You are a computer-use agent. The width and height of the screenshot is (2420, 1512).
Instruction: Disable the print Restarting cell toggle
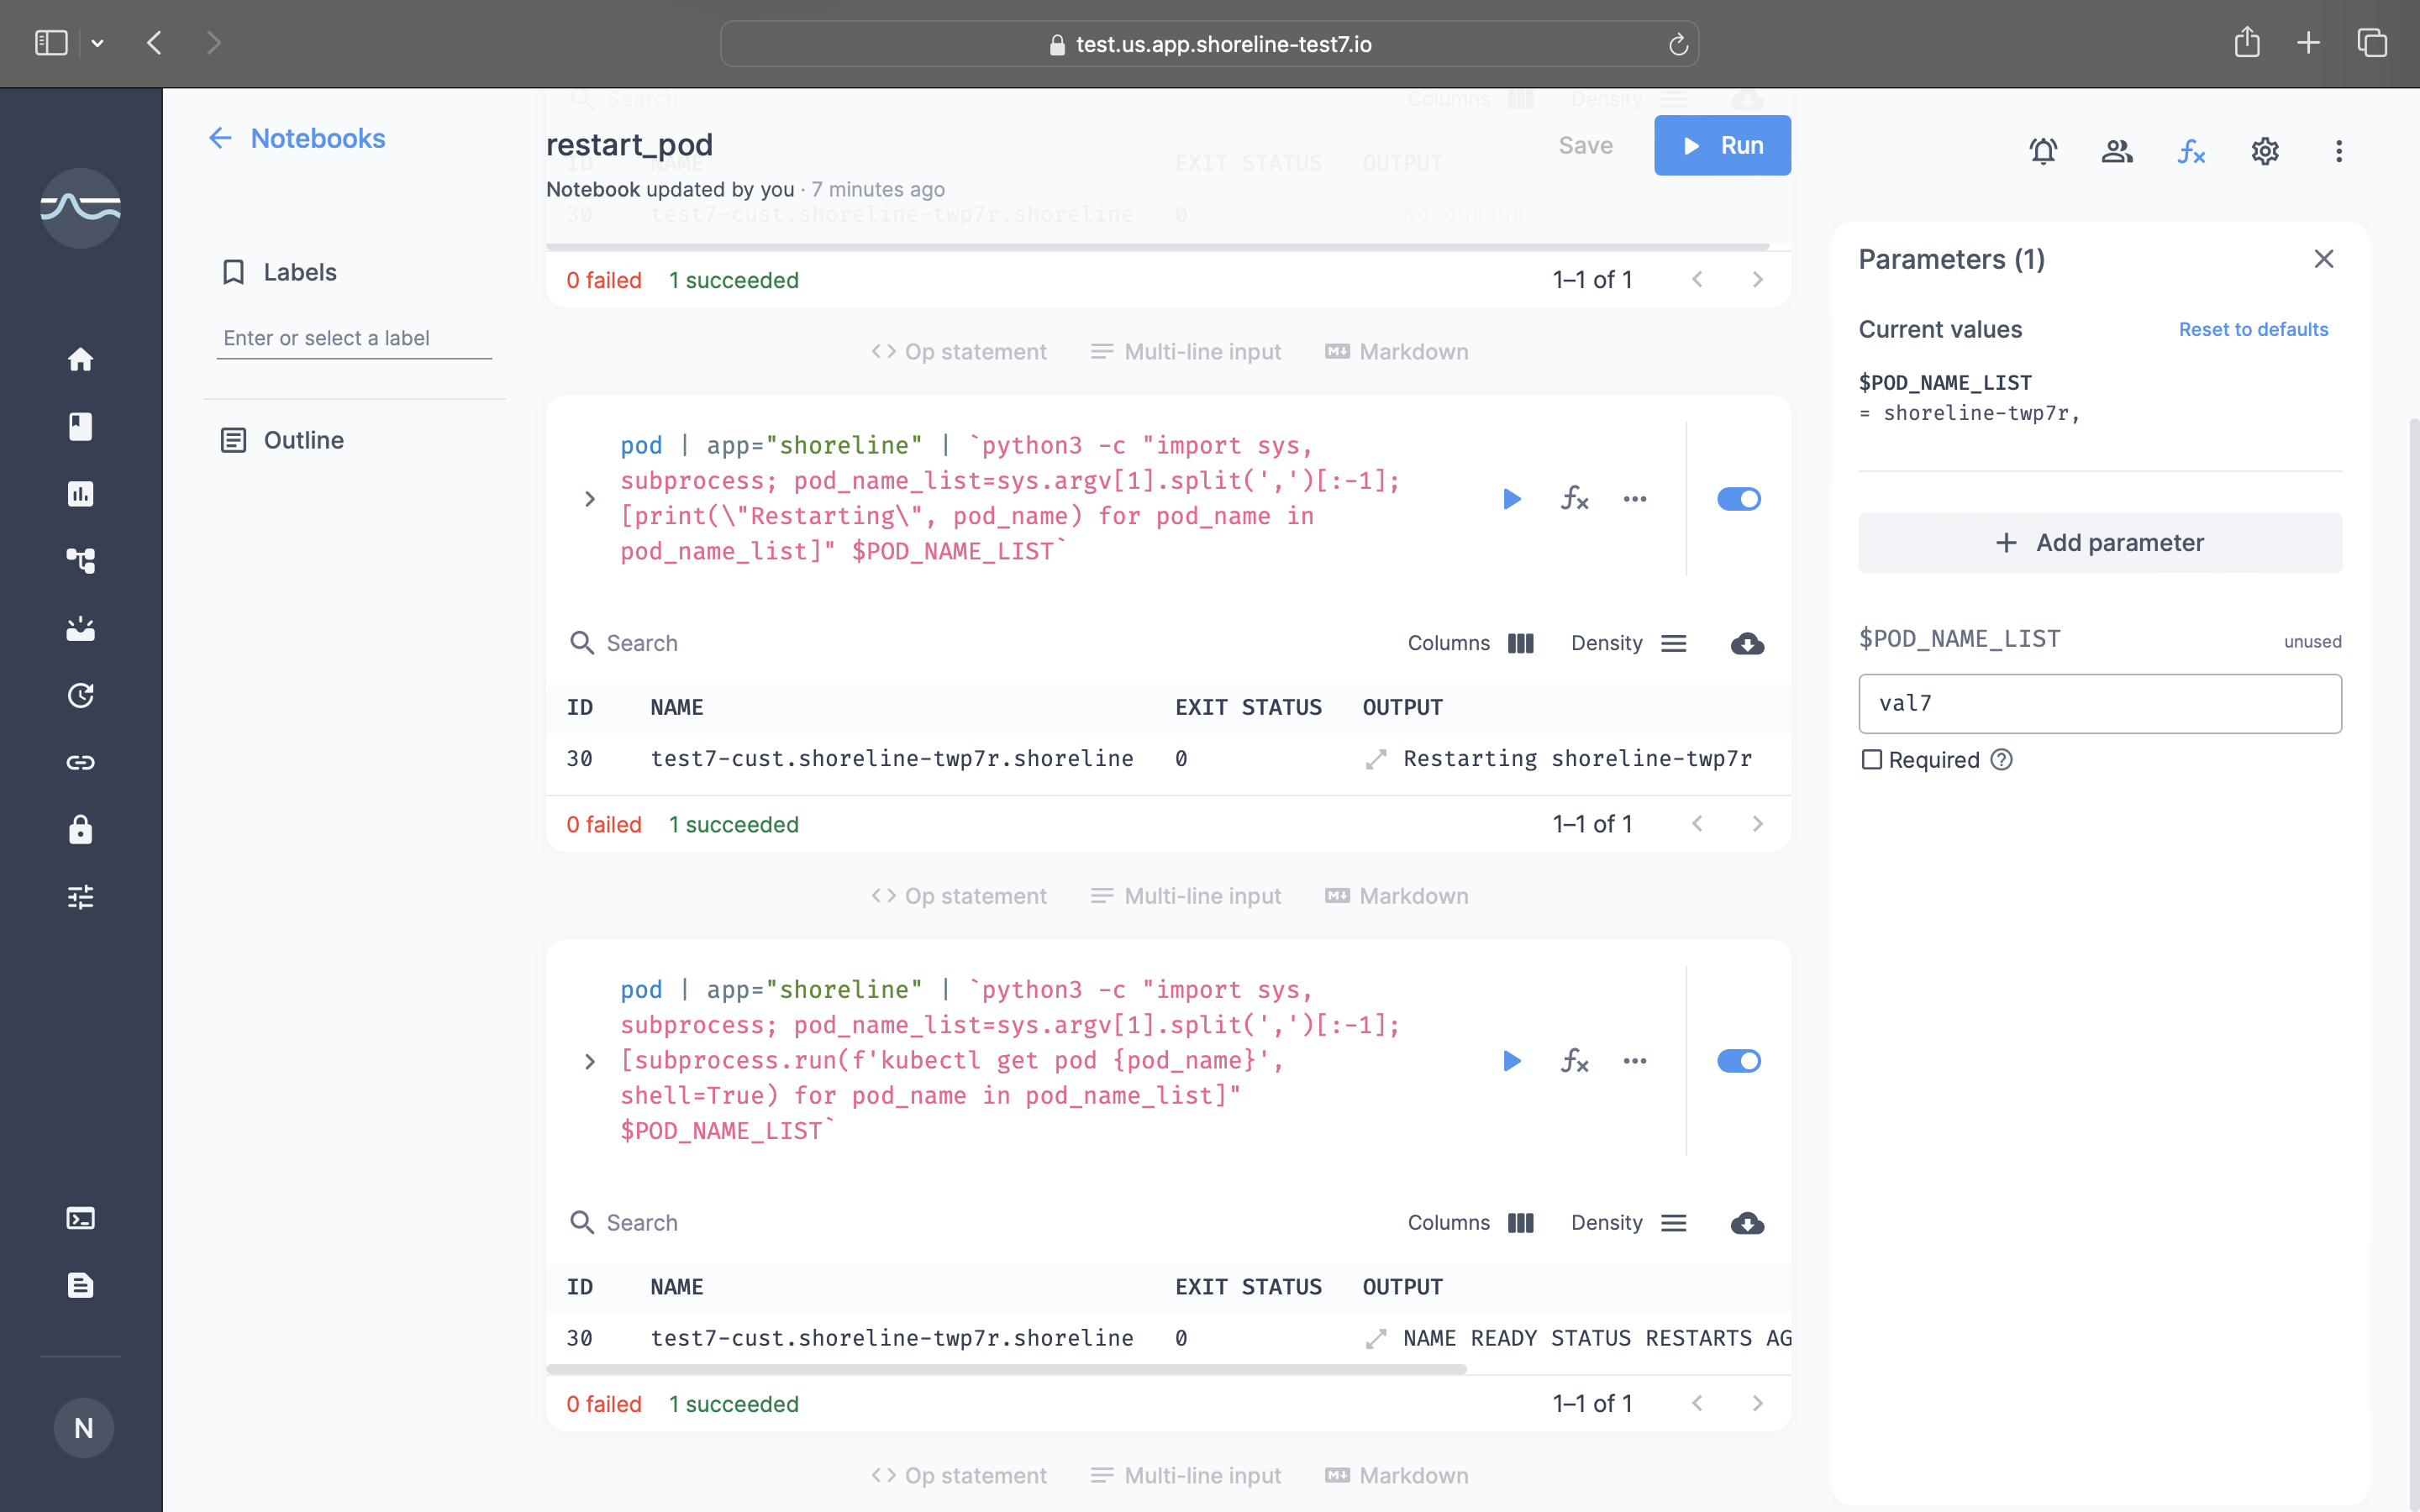point(1738,498)
